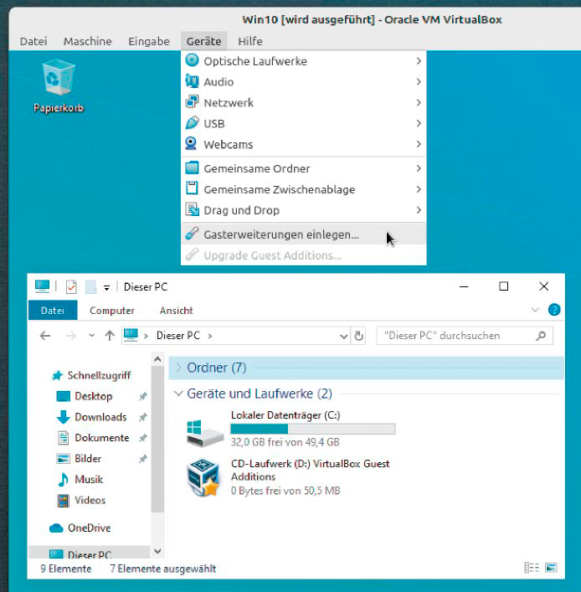Refresh the Dieser PC view

358,336
